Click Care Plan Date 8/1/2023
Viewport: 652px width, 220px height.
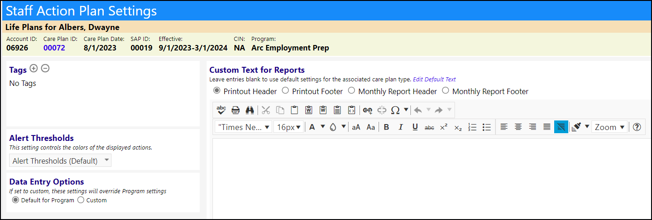coord(100,48)
